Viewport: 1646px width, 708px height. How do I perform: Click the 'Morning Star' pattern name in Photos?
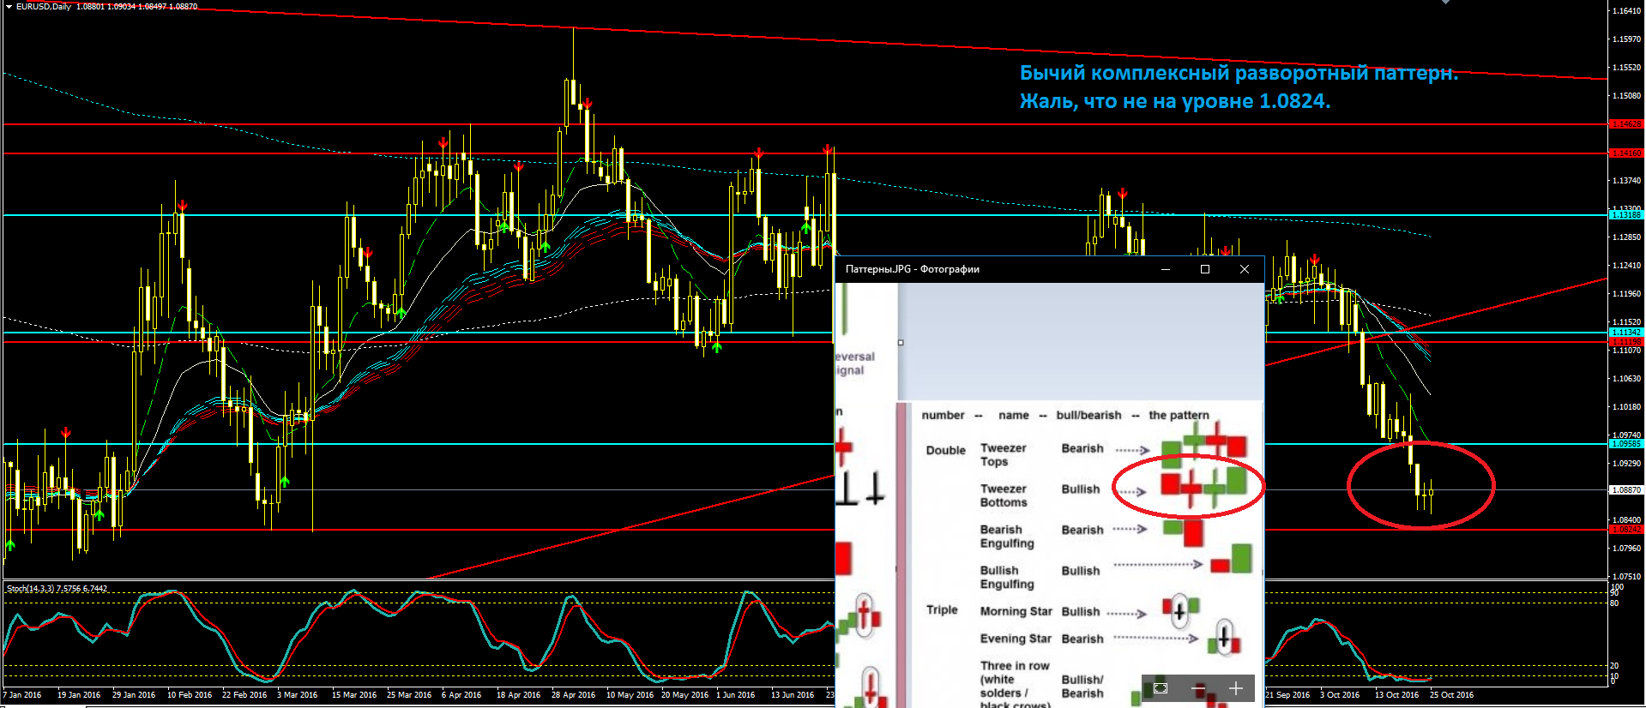pyautogui.click(x=1016, y=611)
